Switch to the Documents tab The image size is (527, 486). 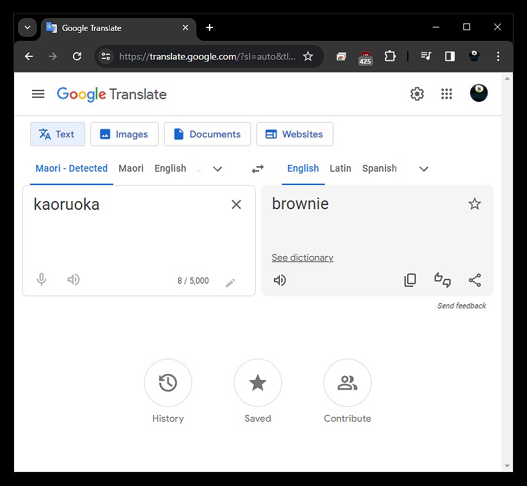[x=207, y=134]
